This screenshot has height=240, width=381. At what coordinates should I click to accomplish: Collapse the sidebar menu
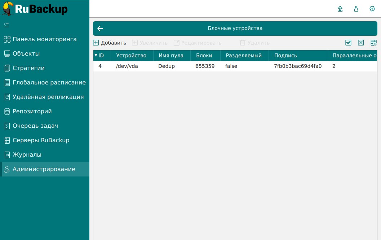(x=6, y=25)
